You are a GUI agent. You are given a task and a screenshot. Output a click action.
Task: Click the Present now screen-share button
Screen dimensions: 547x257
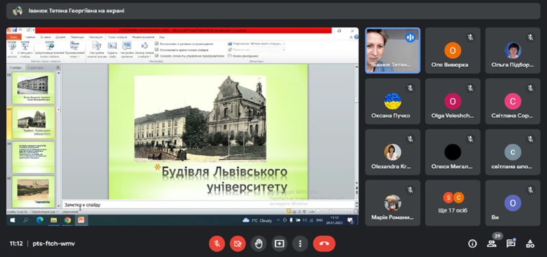pyautogui.click(x=280, y=243)
